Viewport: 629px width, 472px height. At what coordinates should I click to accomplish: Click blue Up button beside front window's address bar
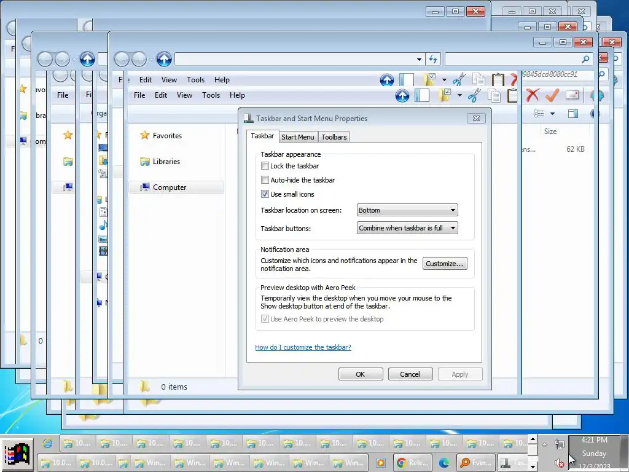tap(163, 60)
